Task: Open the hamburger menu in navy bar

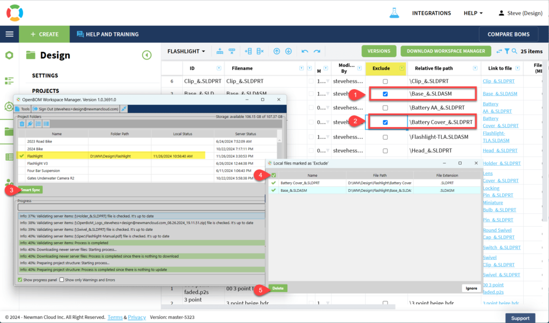Action: tap(10, 34)
